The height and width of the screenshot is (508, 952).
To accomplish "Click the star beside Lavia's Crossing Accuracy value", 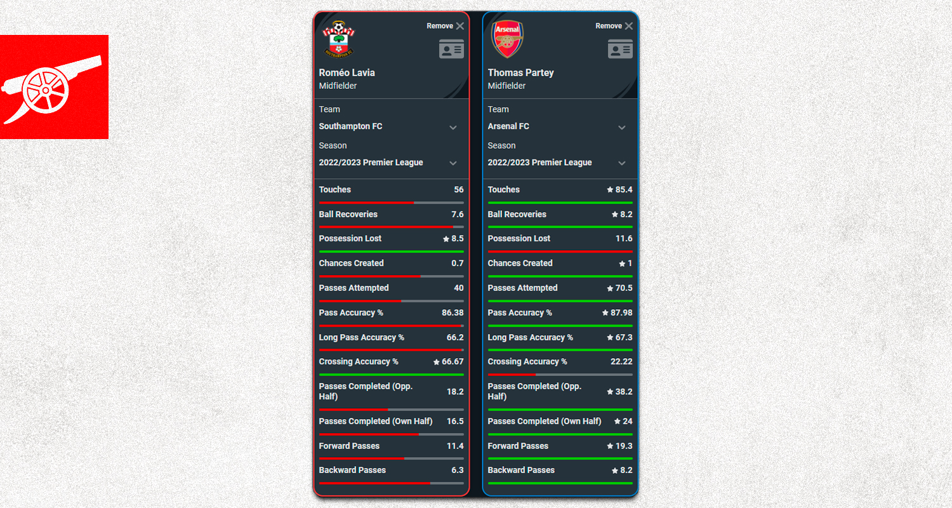I will 437,362.
